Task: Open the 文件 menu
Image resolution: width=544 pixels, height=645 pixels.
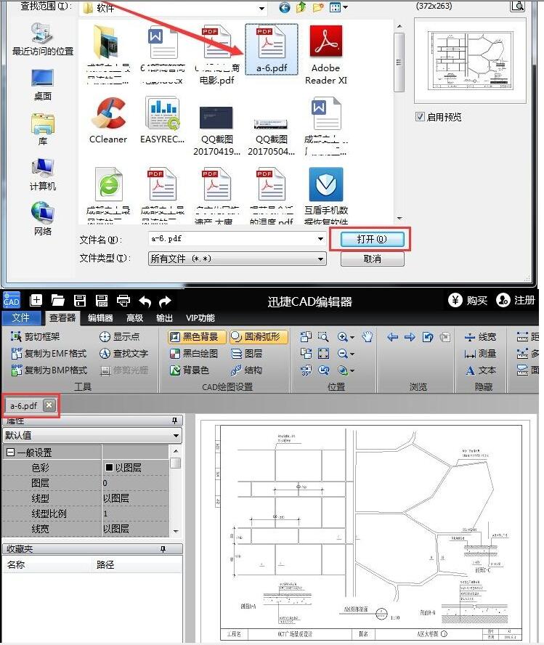Action: tap(21, 318)
